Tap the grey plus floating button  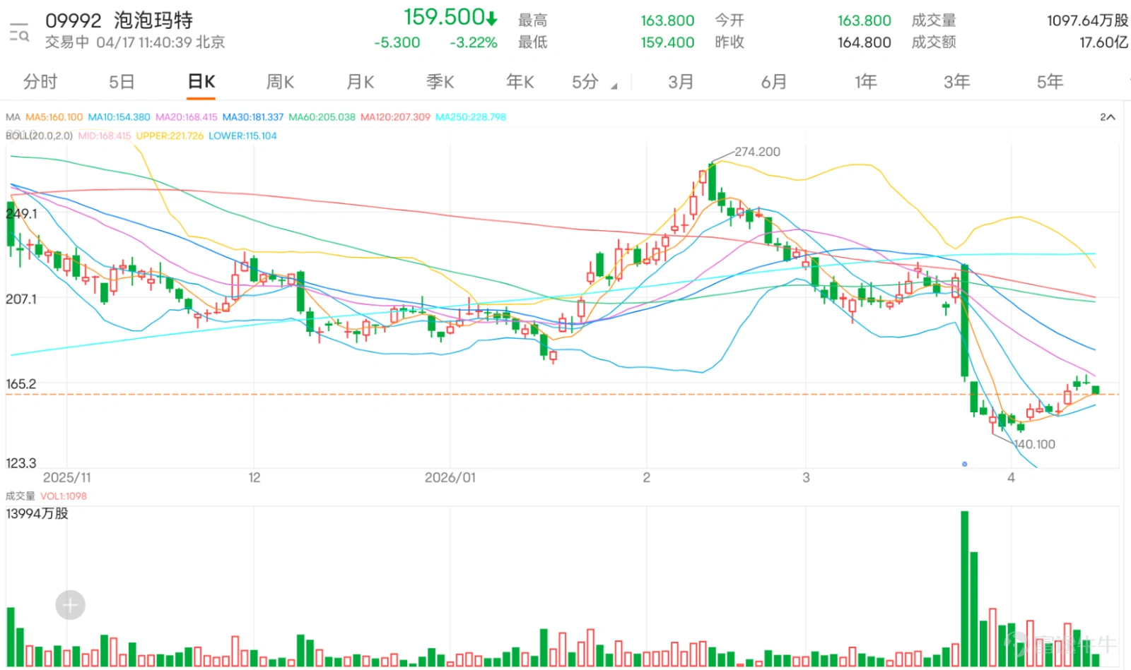(70, 605)
